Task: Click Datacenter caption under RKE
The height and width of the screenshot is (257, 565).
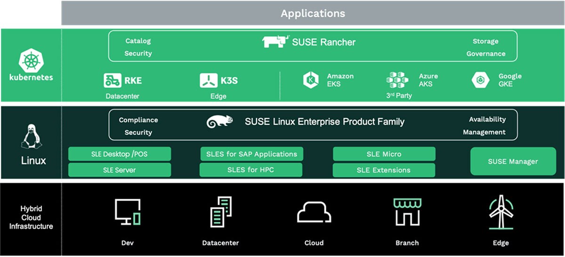Action: point(122,96)
